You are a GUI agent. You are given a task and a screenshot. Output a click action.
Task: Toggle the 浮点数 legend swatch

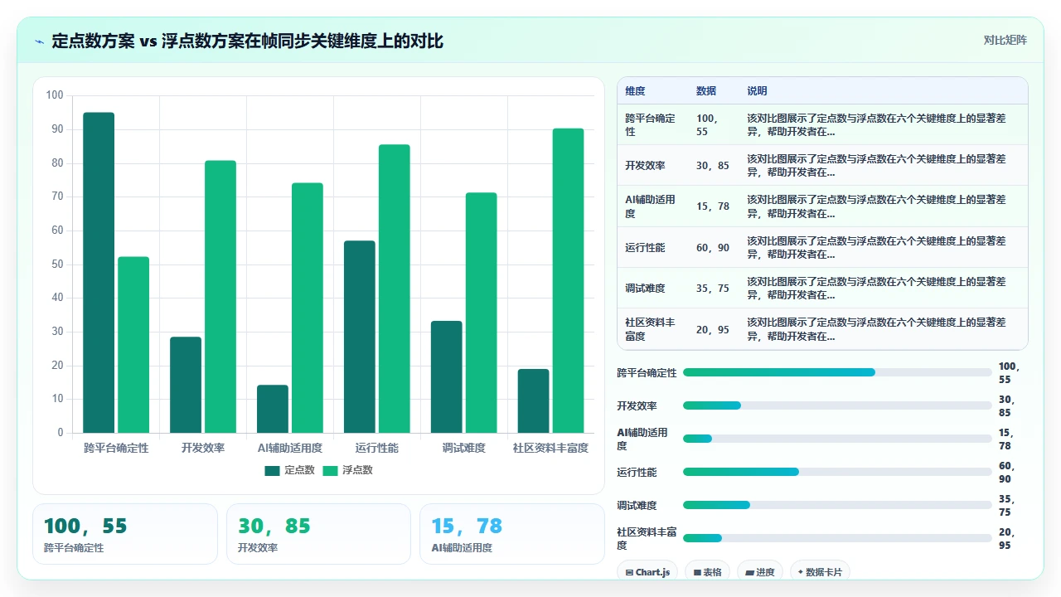[x=330, y=470]
